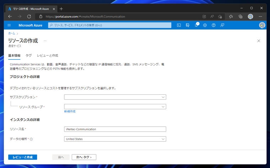This screenshot has height=168, width=270.
Task: Open browser Collections
Action: point(241,17)
